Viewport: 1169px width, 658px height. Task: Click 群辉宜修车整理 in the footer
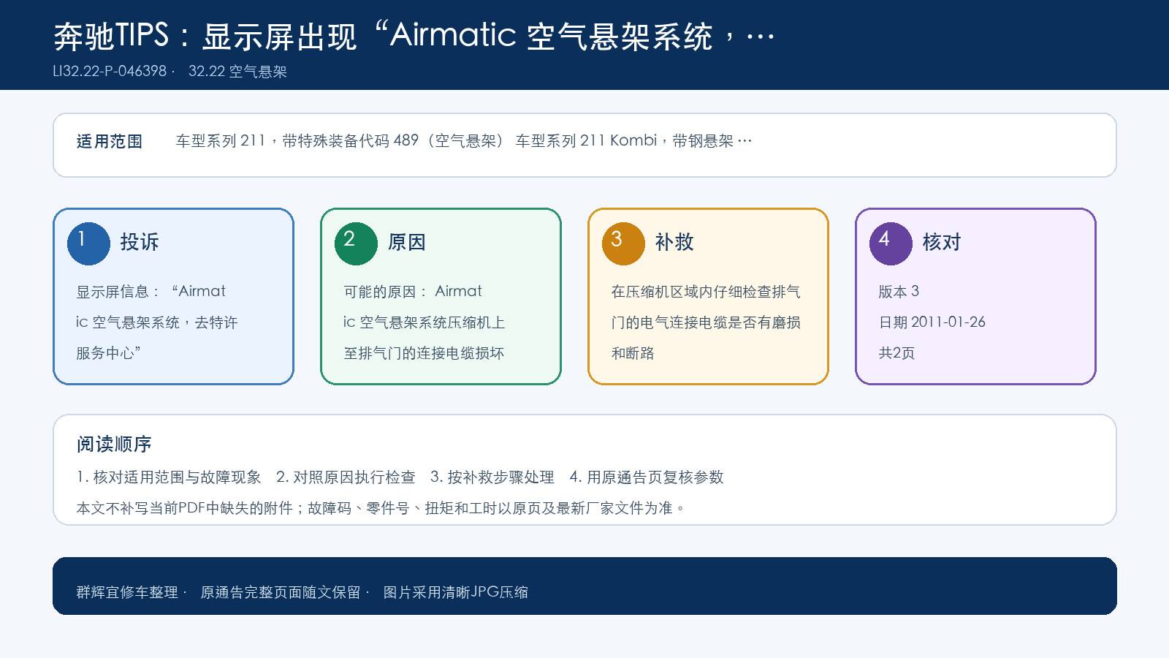click(x=127, y=592)
